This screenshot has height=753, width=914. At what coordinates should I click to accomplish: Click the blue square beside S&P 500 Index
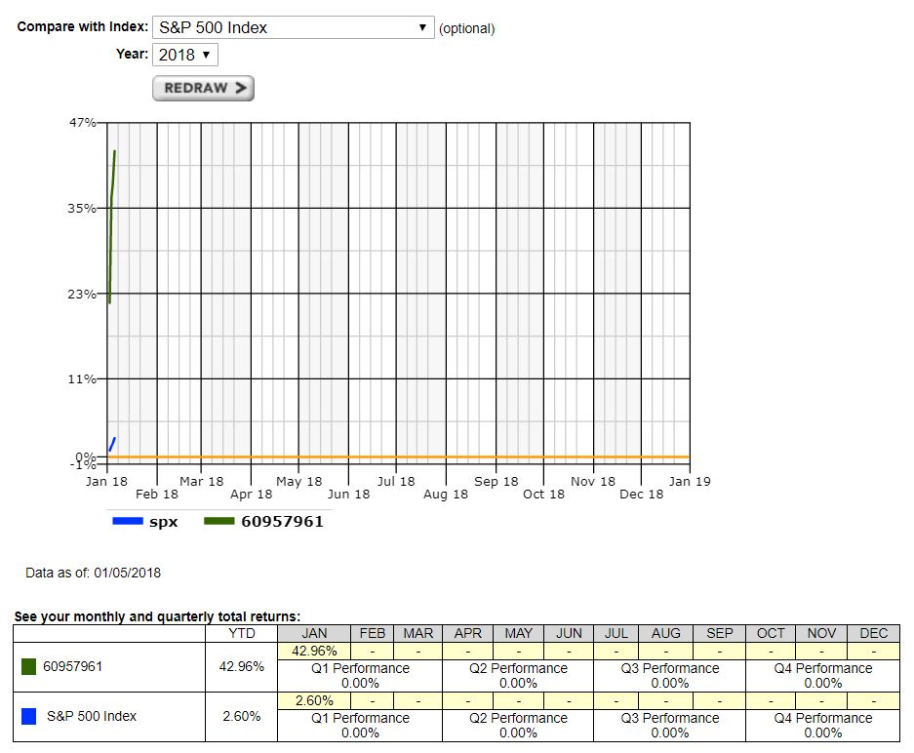tap(28, 716)
